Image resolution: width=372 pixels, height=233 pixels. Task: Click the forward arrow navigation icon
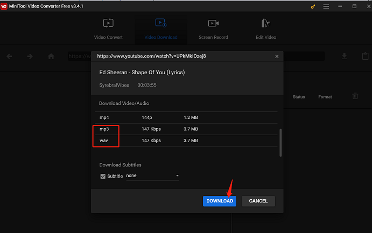coord(30,57)
